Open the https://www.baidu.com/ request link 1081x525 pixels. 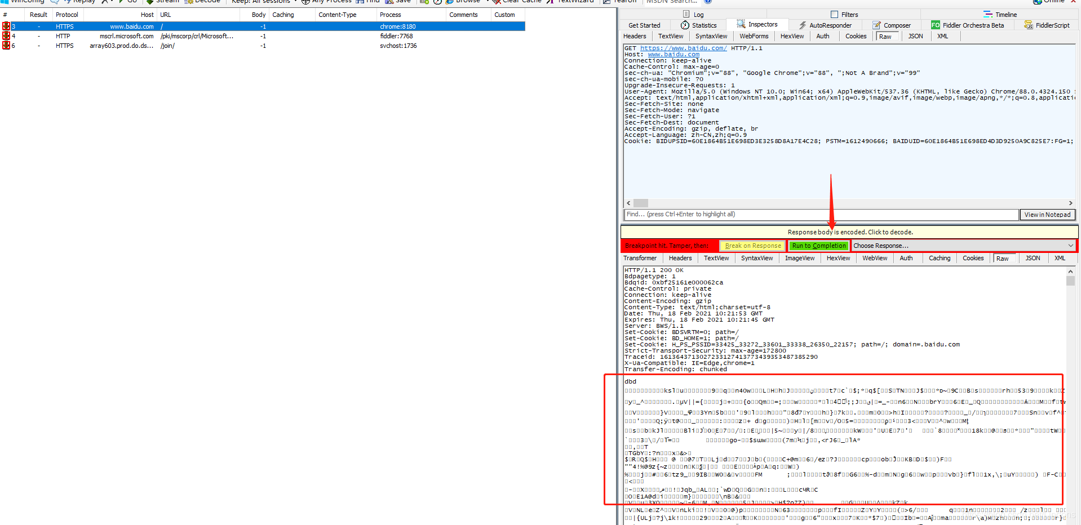pyautogui.click(x=683, y=48)
